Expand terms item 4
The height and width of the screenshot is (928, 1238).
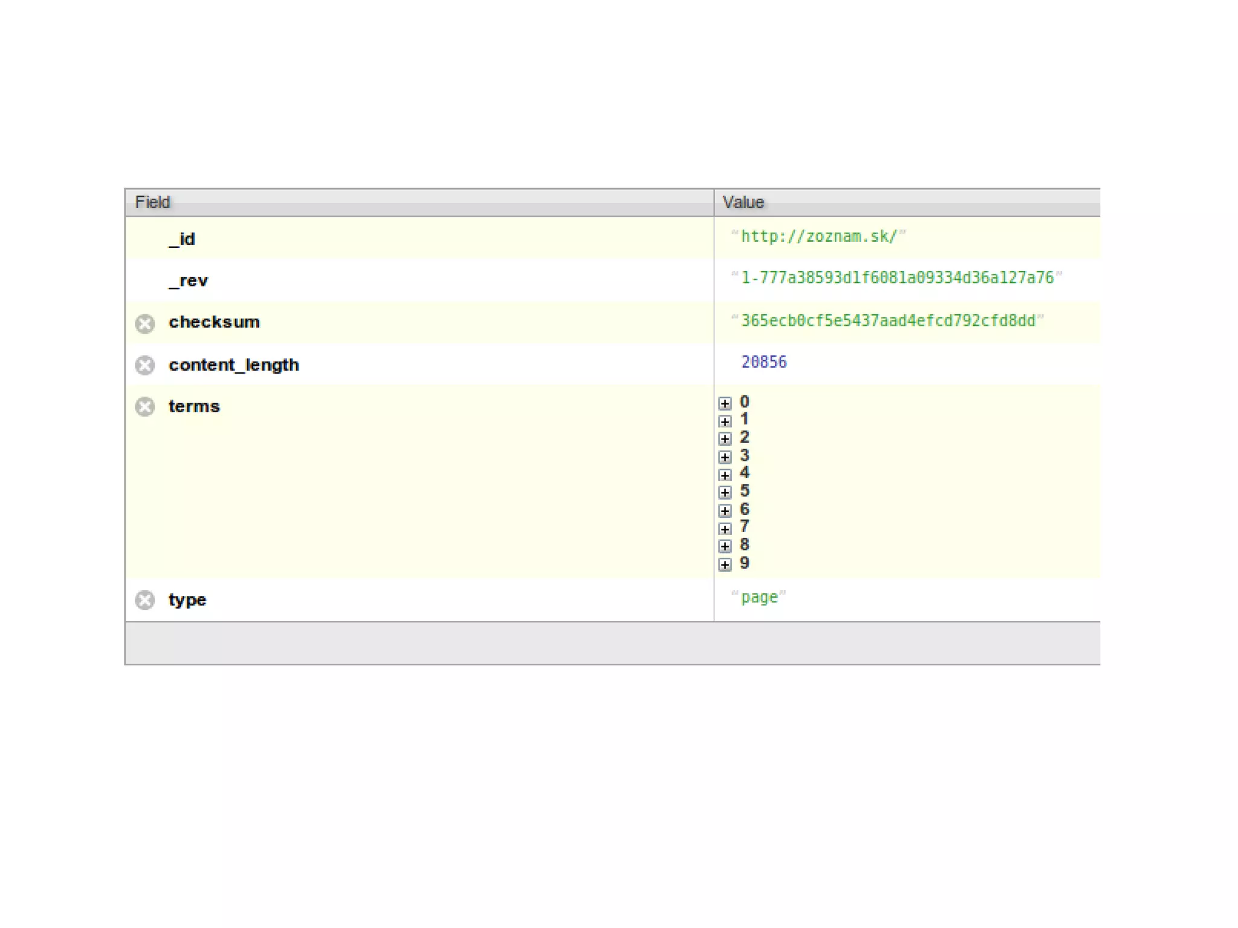(x=725, y=475)
